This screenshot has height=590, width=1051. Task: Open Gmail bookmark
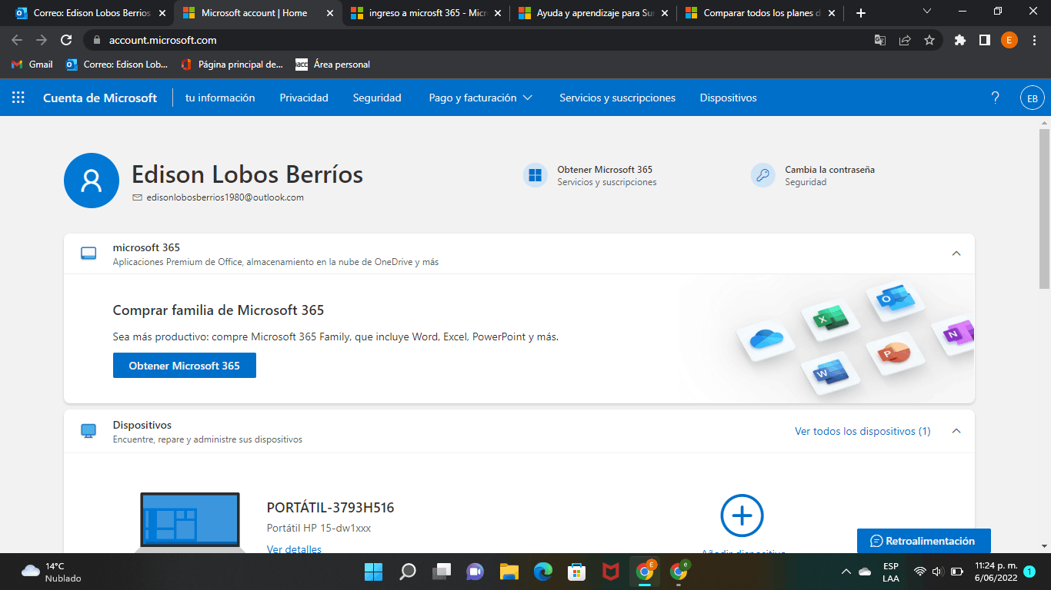click(x=32, y=65)
